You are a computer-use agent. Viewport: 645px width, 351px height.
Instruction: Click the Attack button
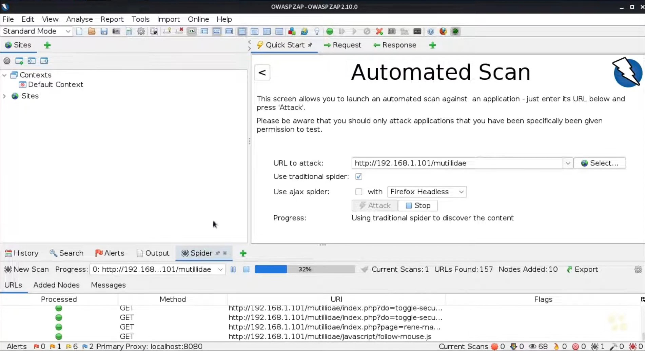click(375, 206)
